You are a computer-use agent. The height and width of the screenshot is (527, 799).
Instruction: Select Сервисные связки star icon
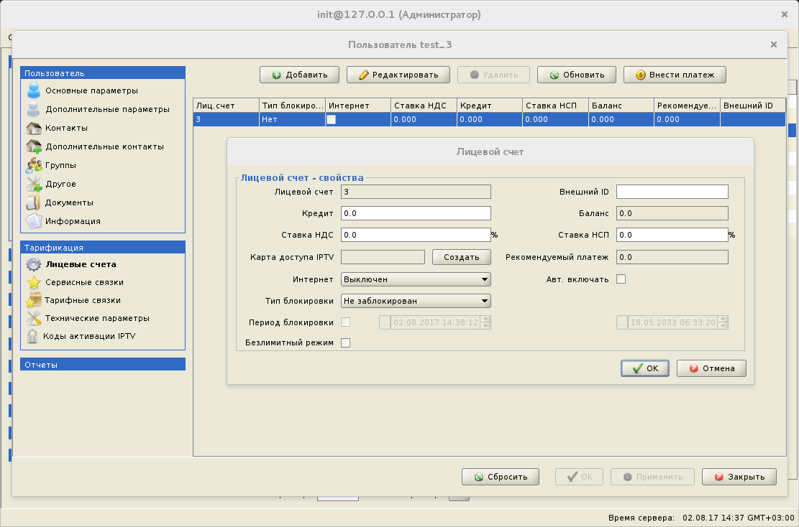(33, 282)
